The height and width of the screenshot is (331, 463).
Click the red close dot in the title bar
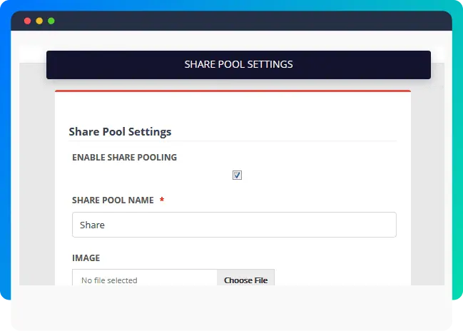tap(28, 21)
